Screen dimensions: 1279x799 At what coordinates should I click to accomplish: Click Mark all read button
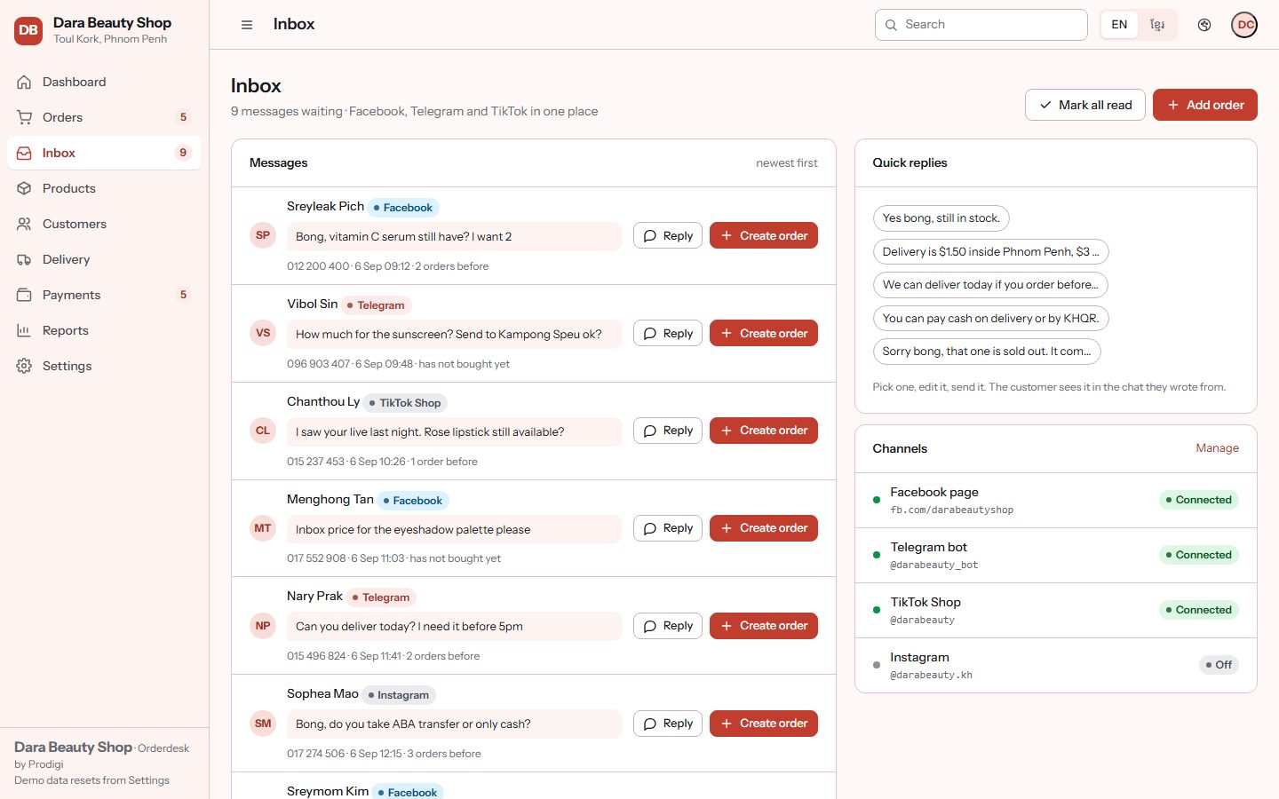point(1085,105)
